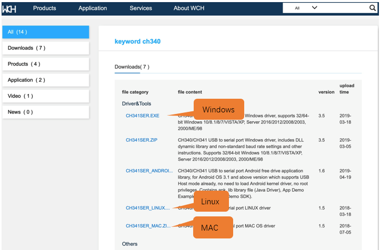
Task: Click into the search text field
Action: coord(344,8)
